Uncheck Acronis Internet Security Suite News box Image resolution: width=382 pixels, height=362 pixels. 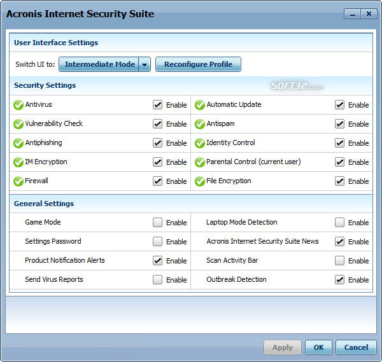tap(339, 242)
